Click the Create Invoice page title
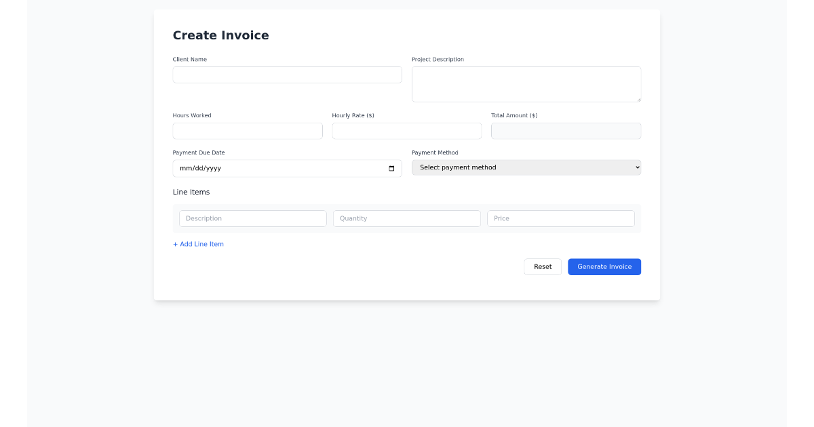Viewport: 814px width, 427px height. pos(220,35)
